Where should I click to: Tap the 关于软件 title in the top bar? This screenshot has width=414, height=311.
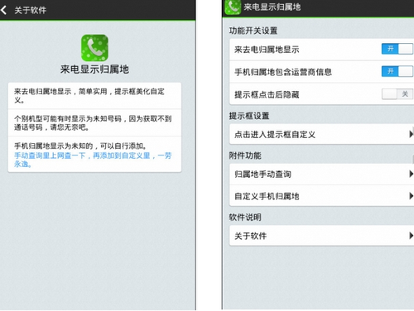31,10
